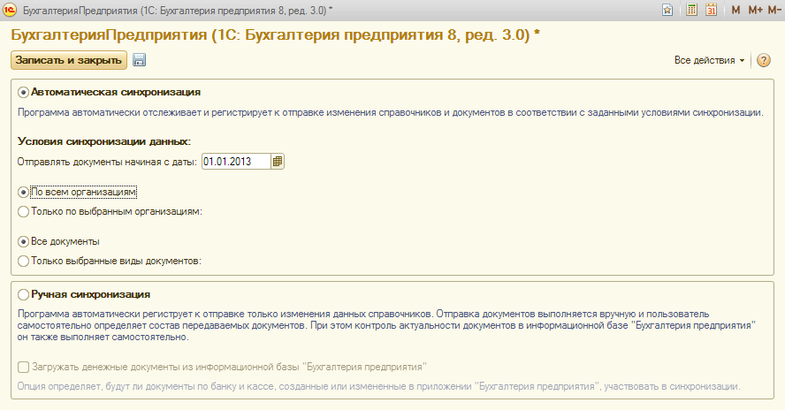Click 'Записать и закрыть' button
This screenshot has height=410, width=785.
click(69, 60)
